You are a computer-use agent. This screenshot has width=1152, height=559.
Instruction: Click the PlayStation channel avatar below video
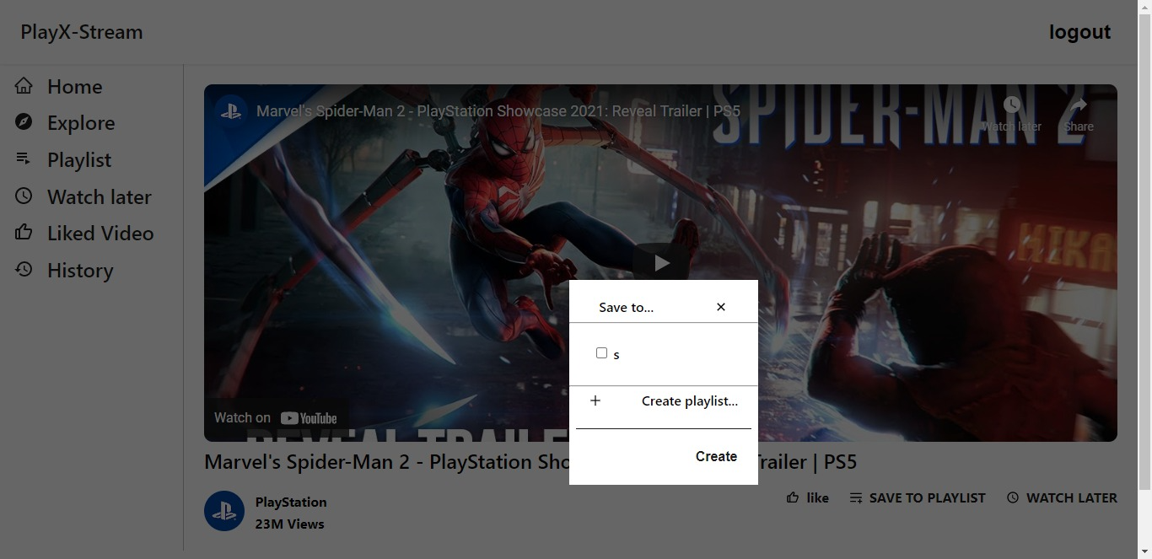tap(224, 511)
